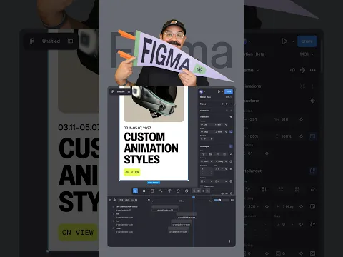Image resolution: width=343 pixels, height=257 pixels.
Task: Toggle constrain icon beside 100% in background window
Action: 312,136
